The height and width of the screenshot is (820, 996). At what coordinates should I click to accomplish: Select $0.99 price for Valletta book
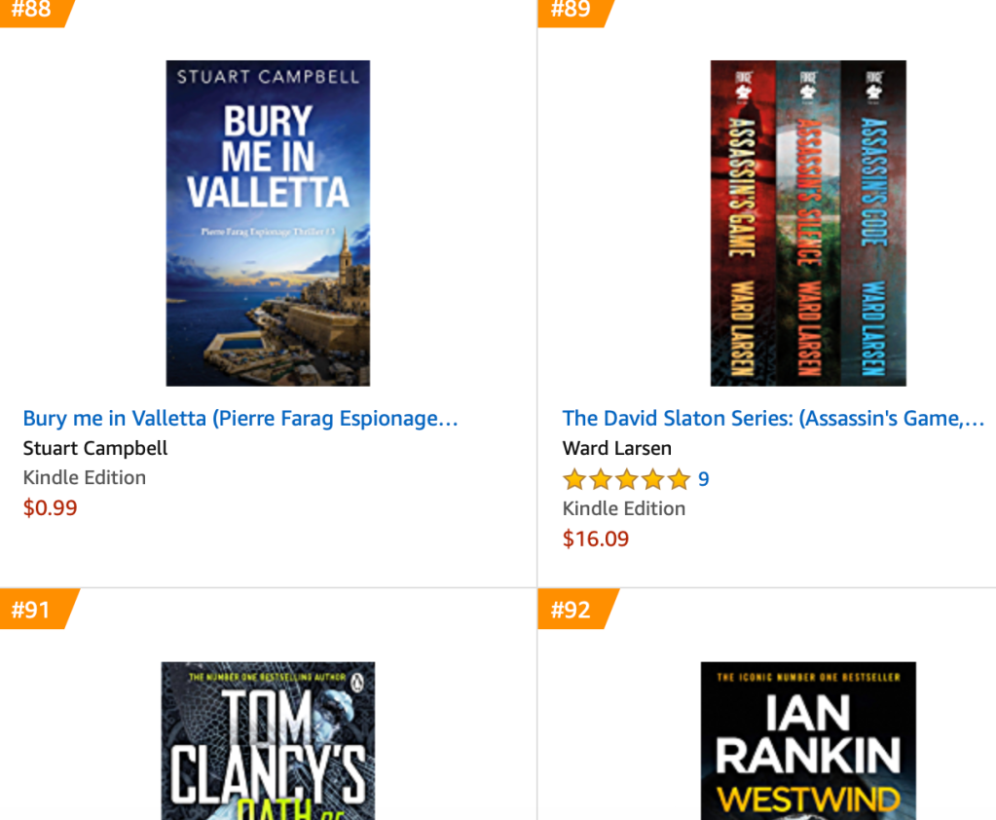51,507
